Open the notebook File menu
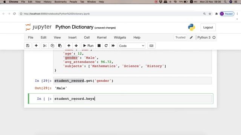This screenshot has width=241, height=135. pyautogui.click(x=31, y=37)
